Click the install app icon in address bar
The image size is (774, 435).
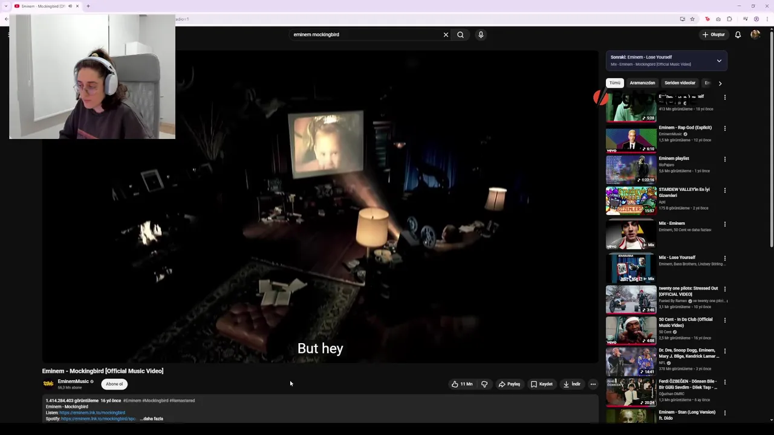click(683, 19)
